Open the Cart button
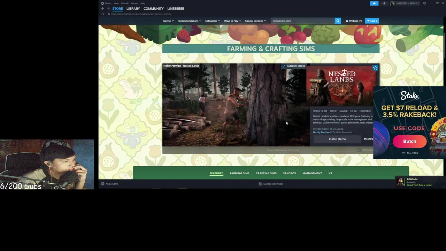This screenshot has width=446, height=251. (372, 21)
